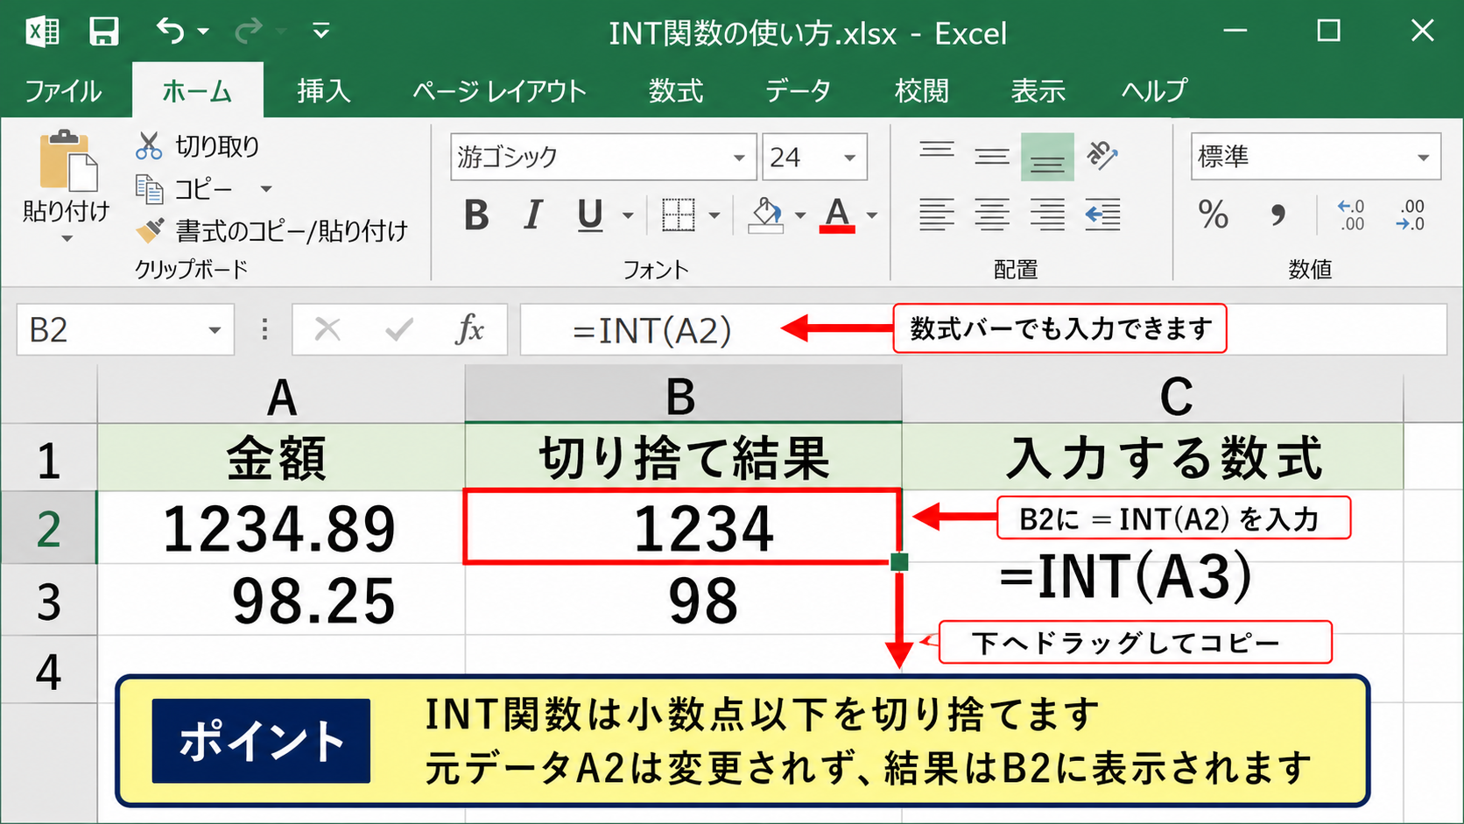Click the text orientation icon

pyautogui.click(x=1102, y=156)
